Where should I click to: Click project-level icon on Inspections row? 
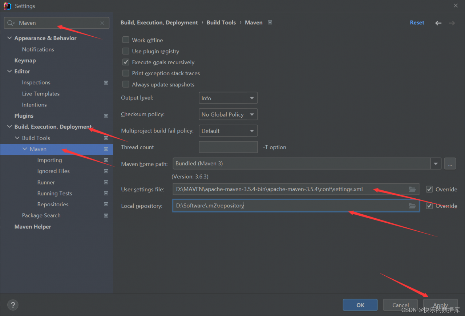pyautogui.click(x=106, y=82)
